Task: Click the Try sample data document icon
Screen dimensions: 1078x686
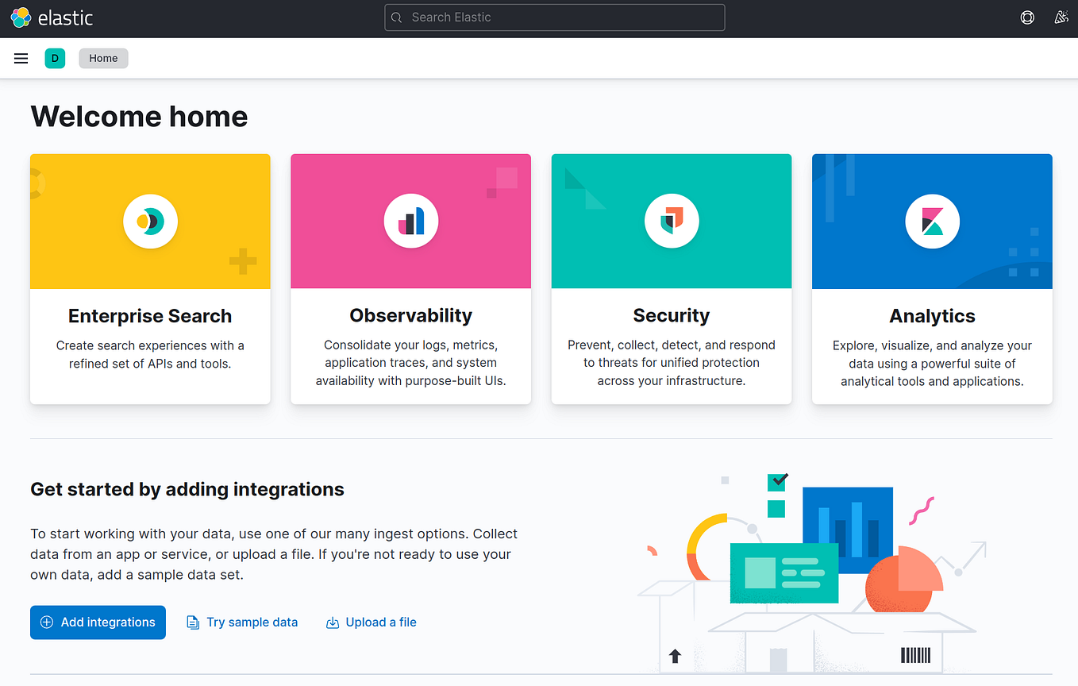Action: tap(192, 622)
